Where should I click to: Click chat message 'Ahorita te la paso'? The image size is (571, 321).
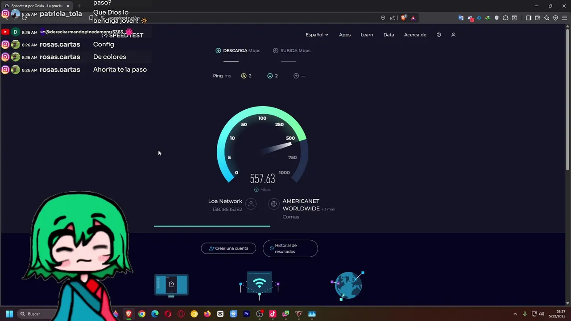120,70
